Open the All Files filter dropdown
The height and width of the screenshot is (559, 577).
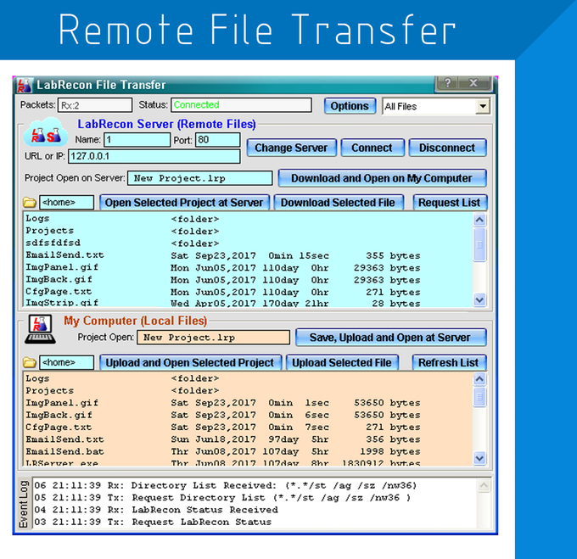(483, 107)
